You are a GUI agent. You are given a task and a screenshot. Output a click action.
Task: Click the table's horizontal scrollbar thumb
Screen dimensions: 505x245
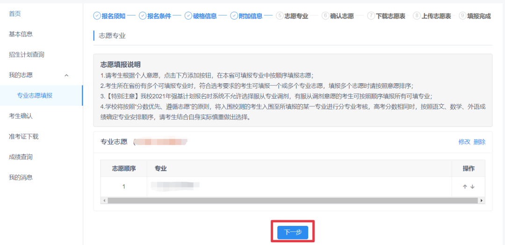pyautogui.click(x=292, y=200)
